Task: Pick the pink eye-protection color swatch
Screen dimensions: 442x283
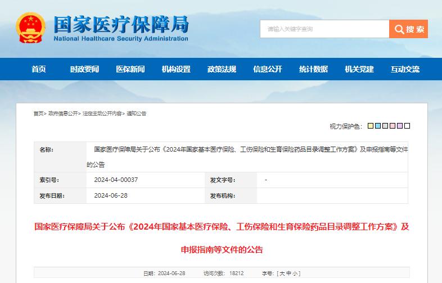Action: click(393, 126)
